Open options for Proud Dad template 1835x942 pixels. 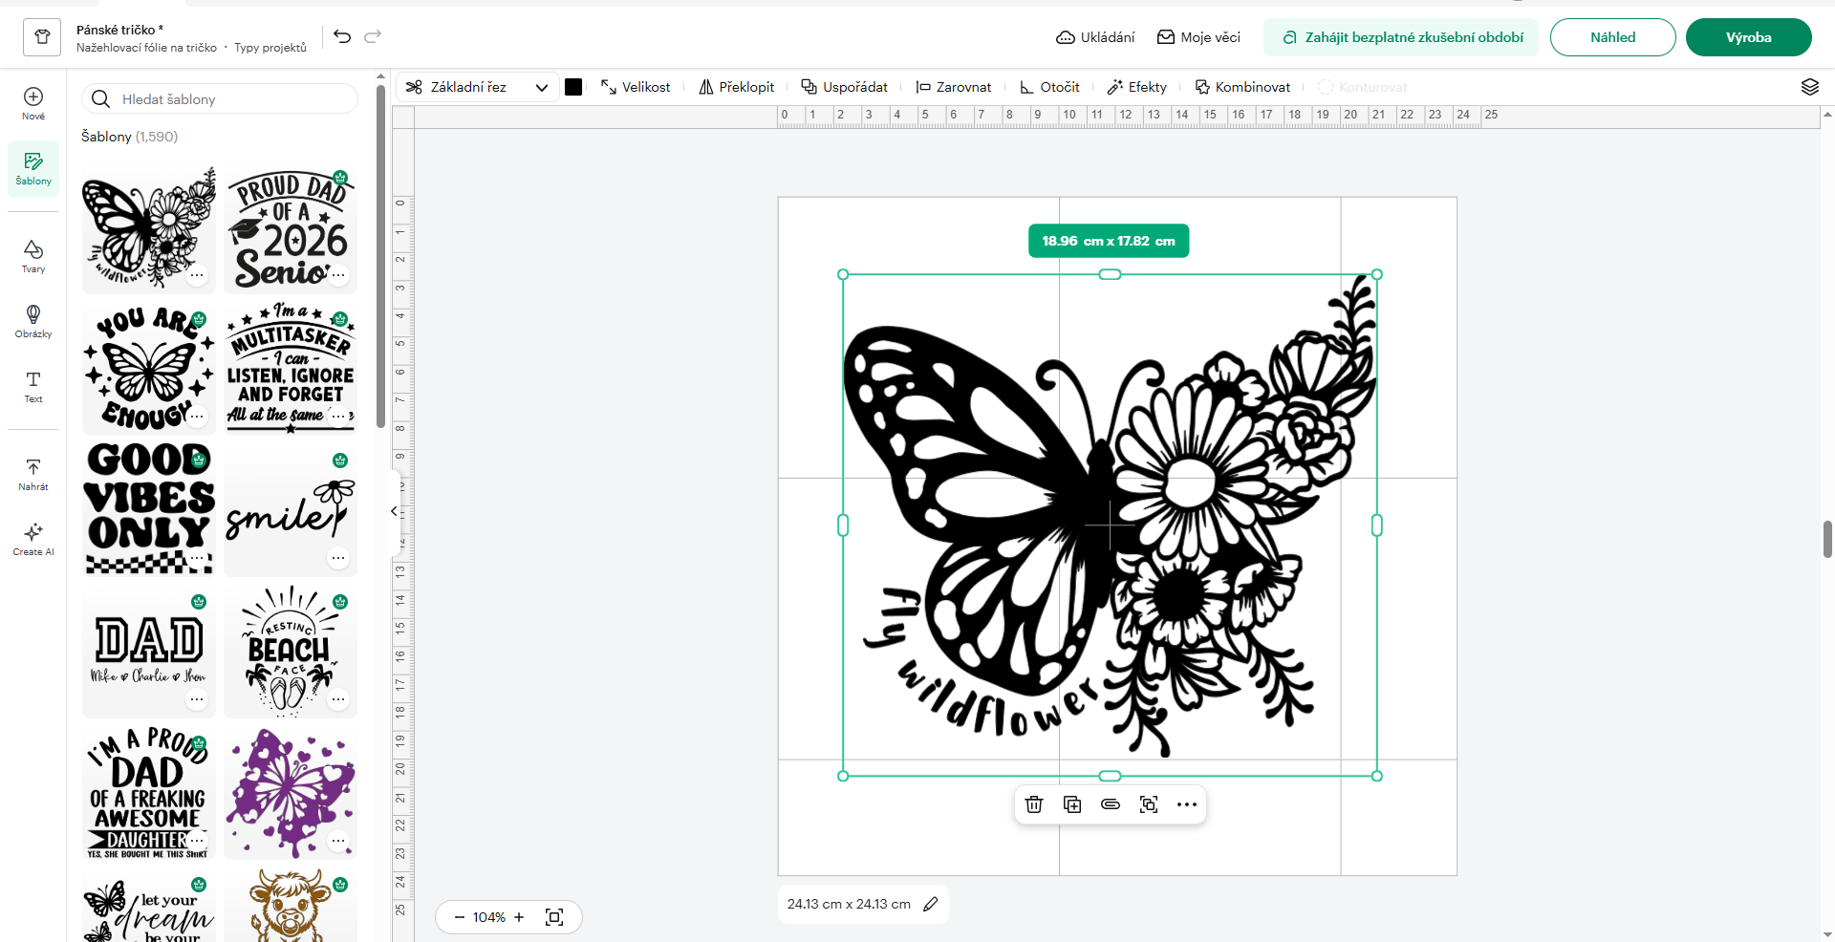(338, 275)
